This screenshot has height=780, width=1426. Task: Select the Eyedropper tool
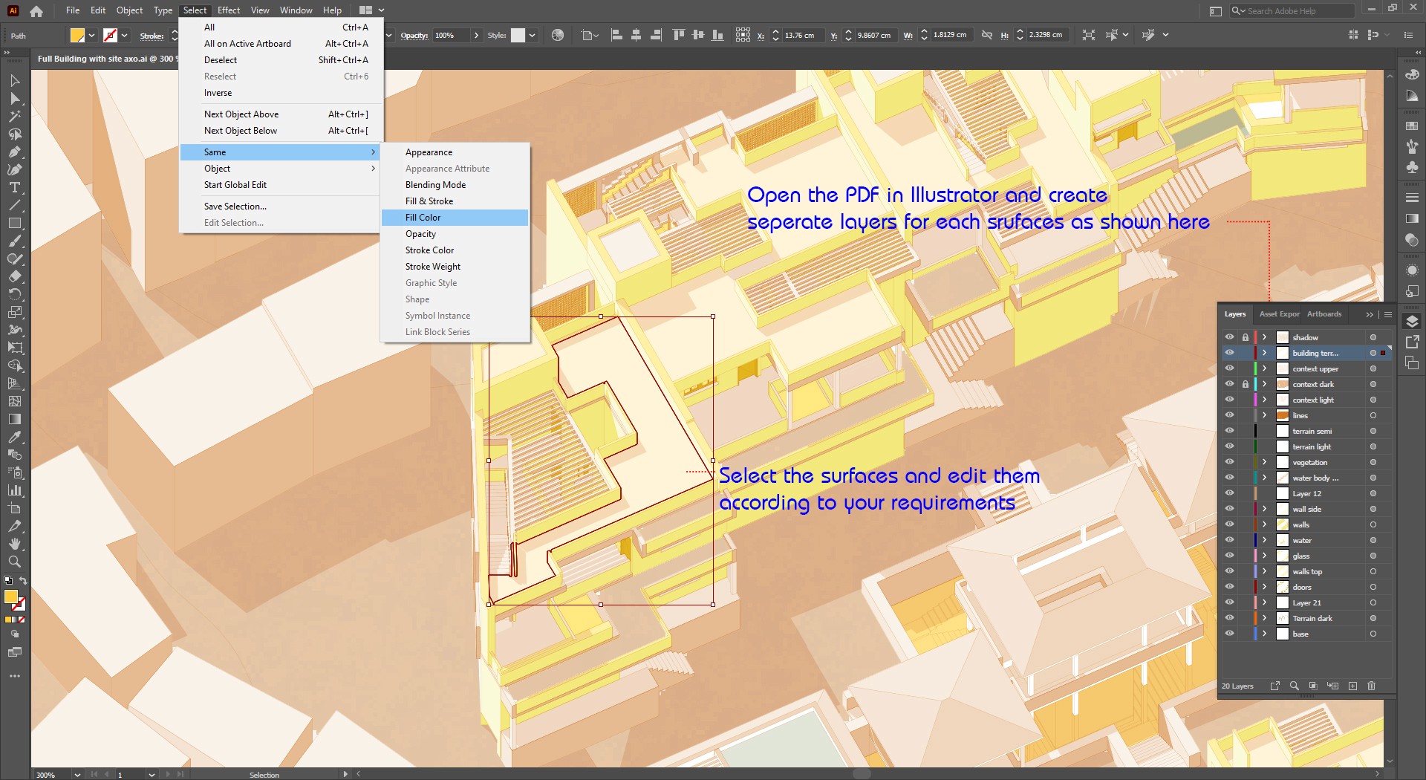tap(14, 438)
